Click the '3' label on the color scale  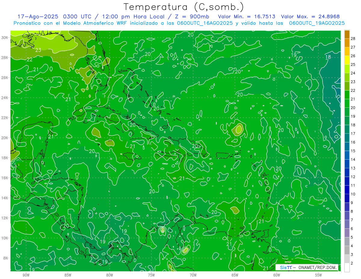[x=352, y=255]
